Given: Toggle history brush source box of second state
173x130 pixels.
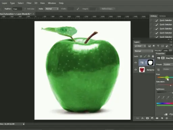Looking at the screenshot, I should (151, 25).
